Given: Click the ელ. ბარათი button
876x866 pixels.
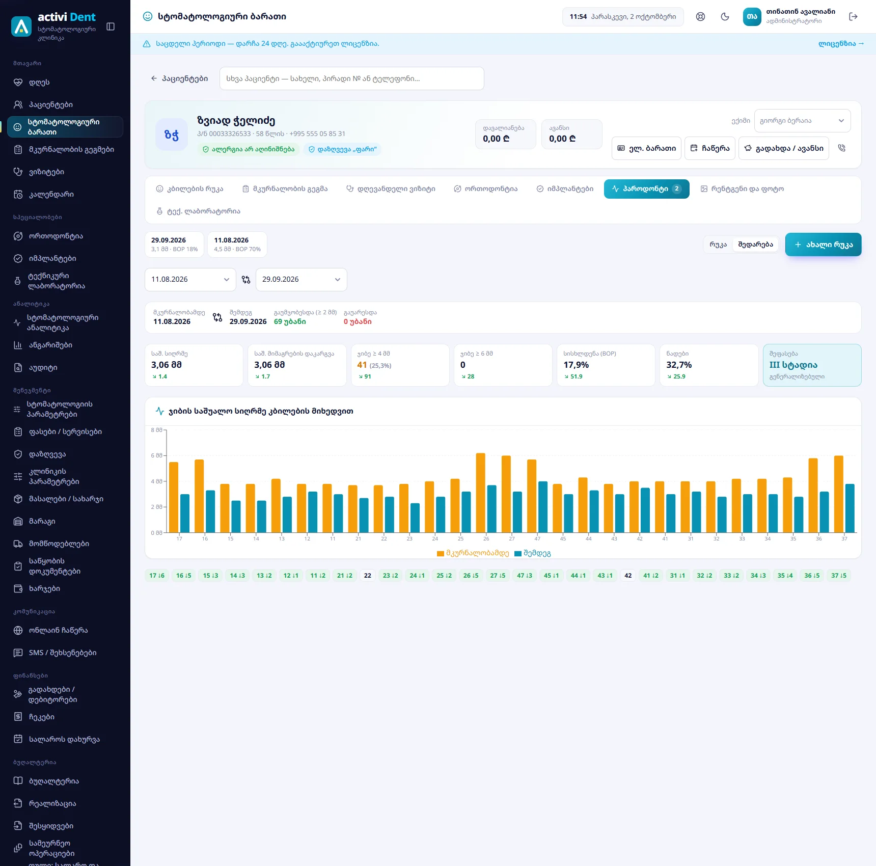Looking at the screenshot, I should tap(646, 148).
